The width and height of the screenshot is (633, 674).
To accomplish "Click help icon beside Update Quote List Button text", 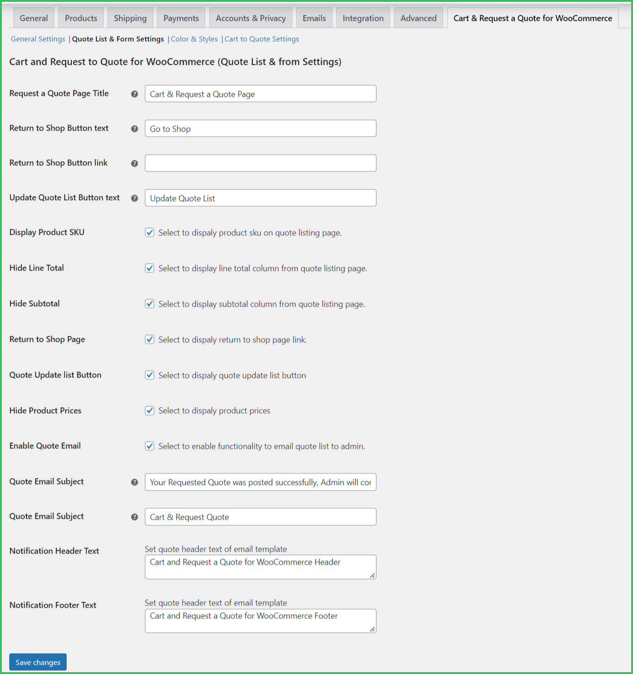I will pos(134,198).
